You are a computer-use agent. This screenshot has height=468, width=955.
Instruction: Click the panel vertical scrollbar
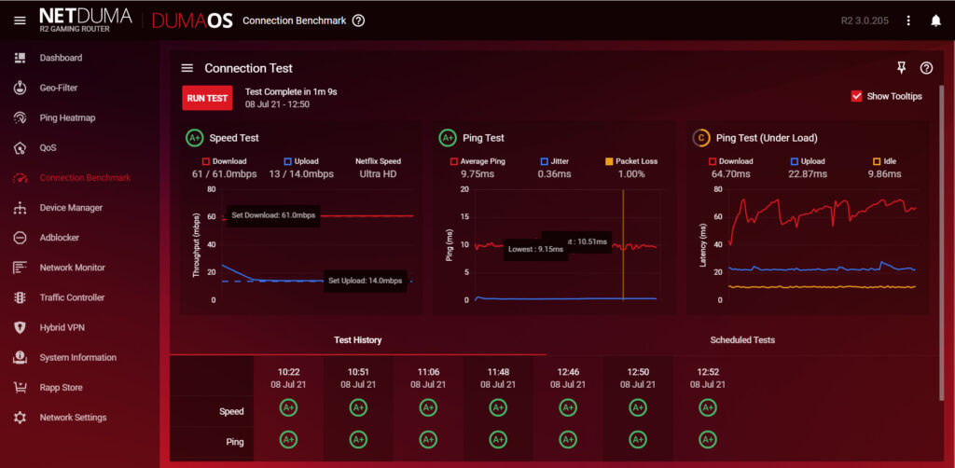point(942,243)
